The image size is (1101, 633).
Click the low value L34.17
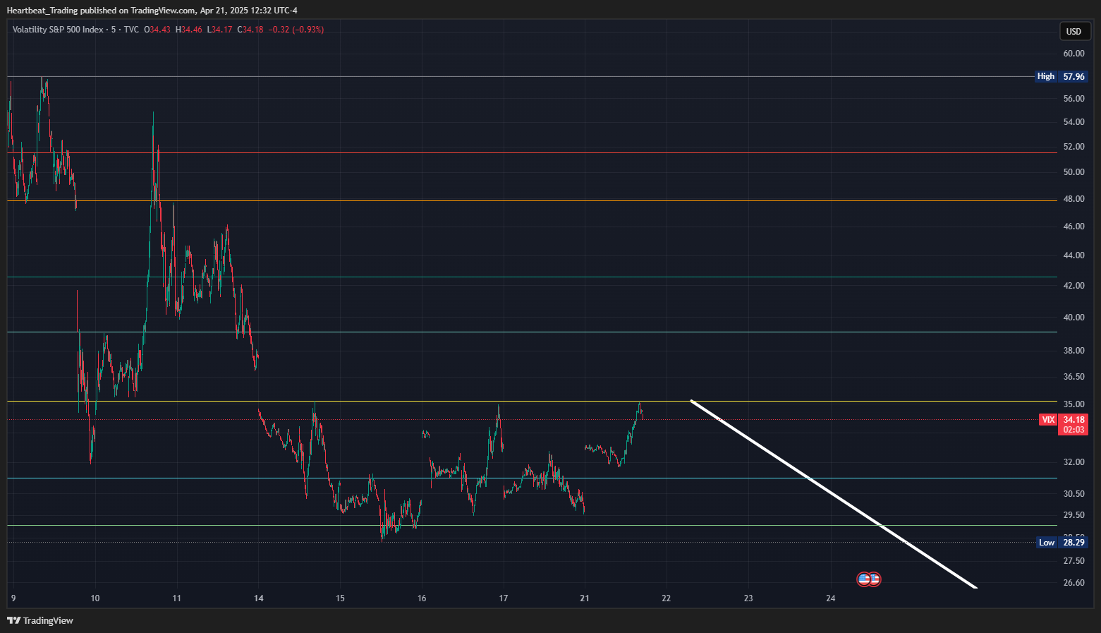(x=219, y=30)
